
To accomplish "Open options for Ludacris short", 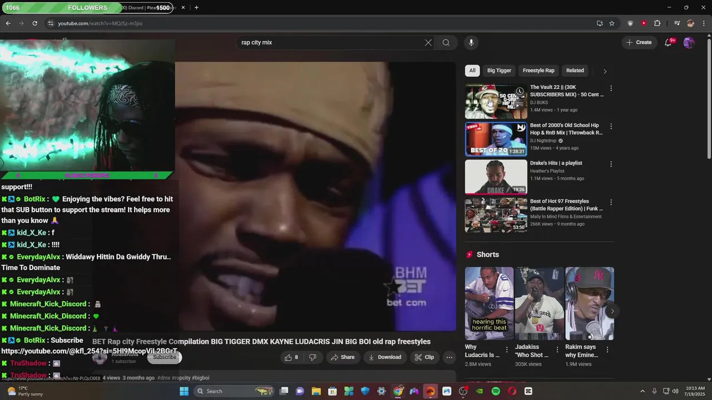I will click(x=507, y=349).
